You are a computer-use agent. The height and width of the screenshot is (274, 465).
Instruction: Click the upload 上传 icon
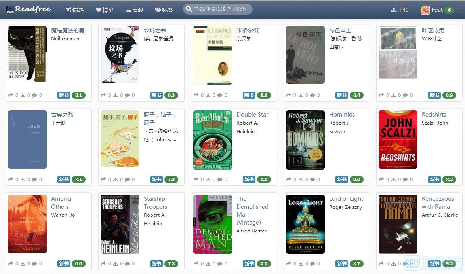pyautogui.click(x=394, y=10)
